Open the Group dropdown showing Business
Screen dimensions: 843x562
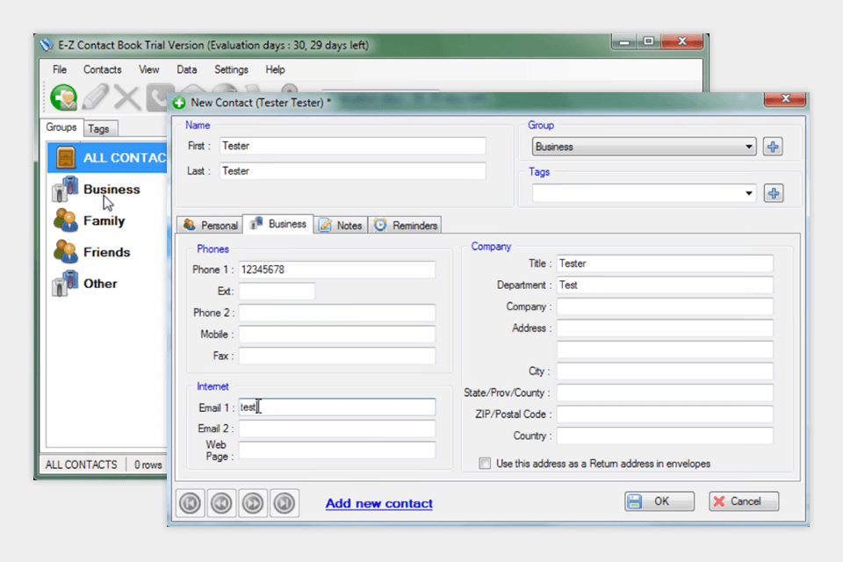tap(644, 147)
